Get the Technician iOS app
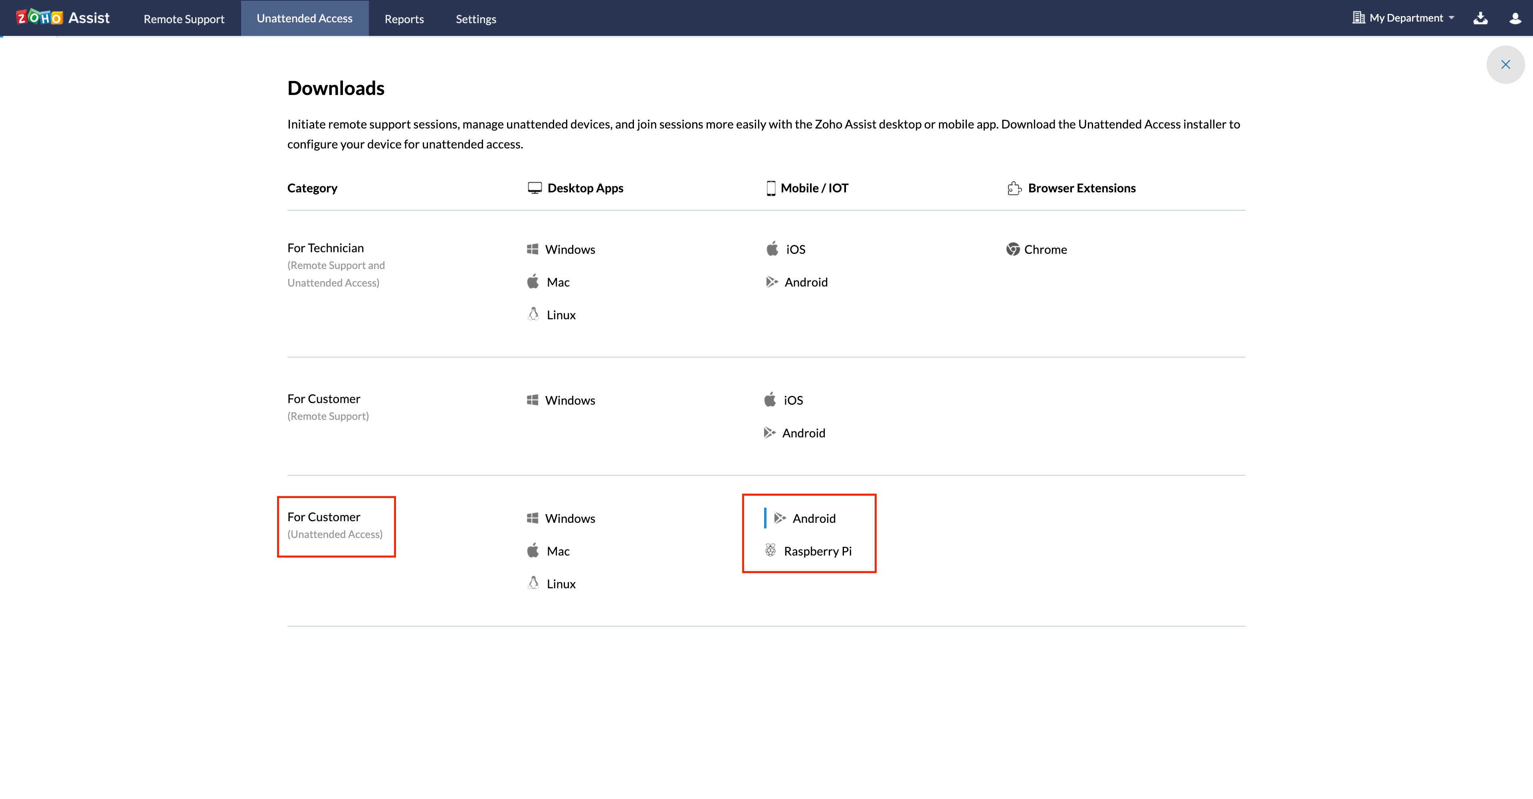 pyautogui.click(x=795, y=249)
